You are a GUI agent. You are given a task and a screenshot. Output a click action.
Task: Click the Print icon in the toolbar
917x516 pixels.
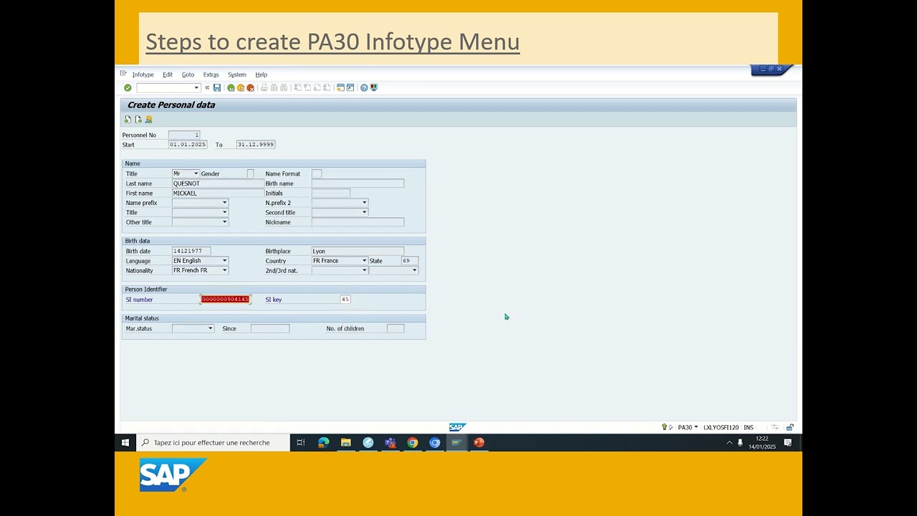click(264, 87)
